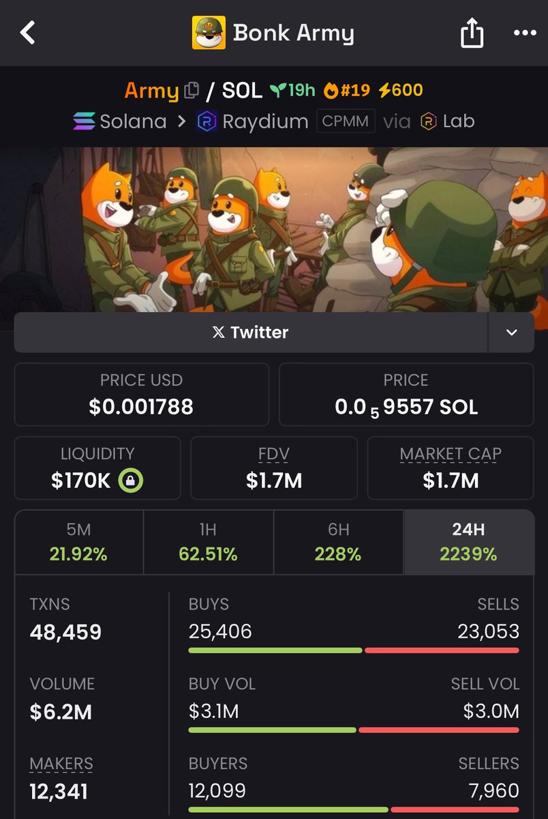Select the 5M timeframe tab
The height and width of the screenshot is (819, 548).
click(79, 542)
